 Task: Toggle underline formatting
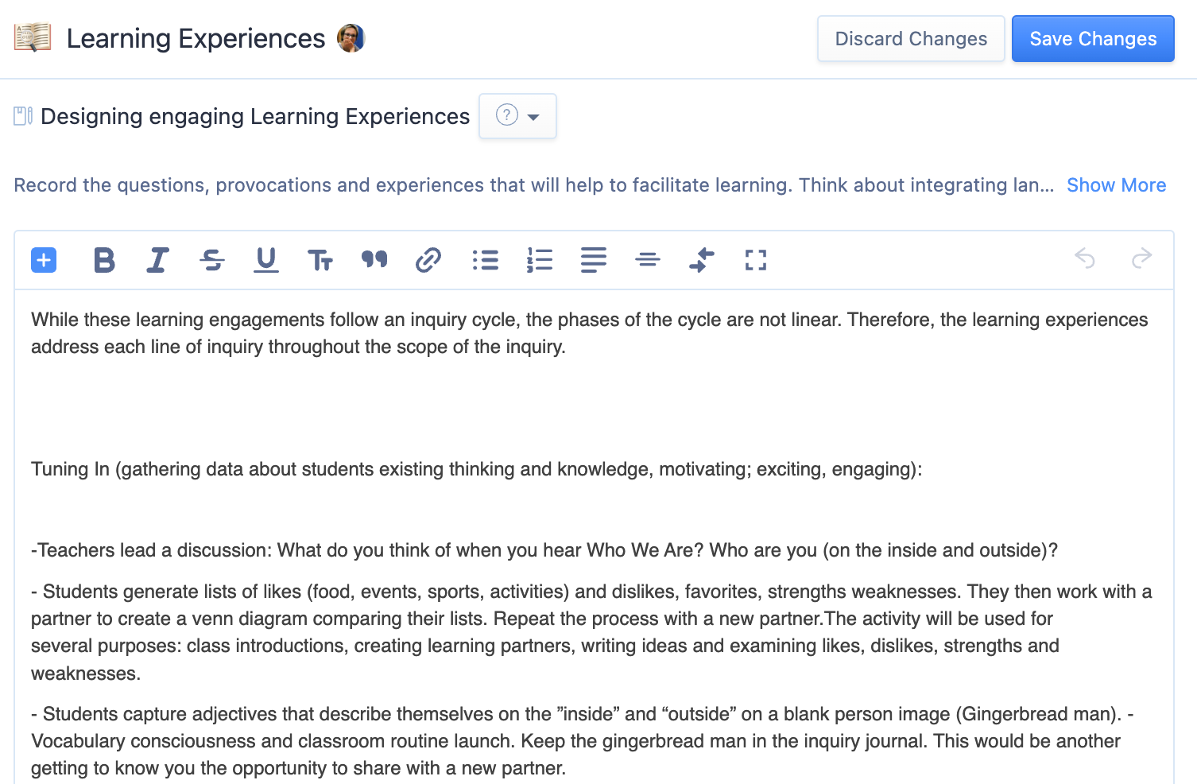(266, 260)
